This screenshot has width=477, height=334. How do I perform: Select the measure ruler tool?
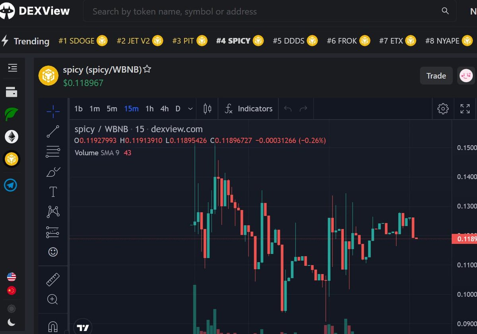point(53,279)
